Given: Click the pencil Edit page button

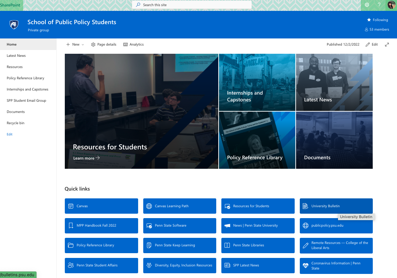Looking at the screenshot, I should pos(372,45).
